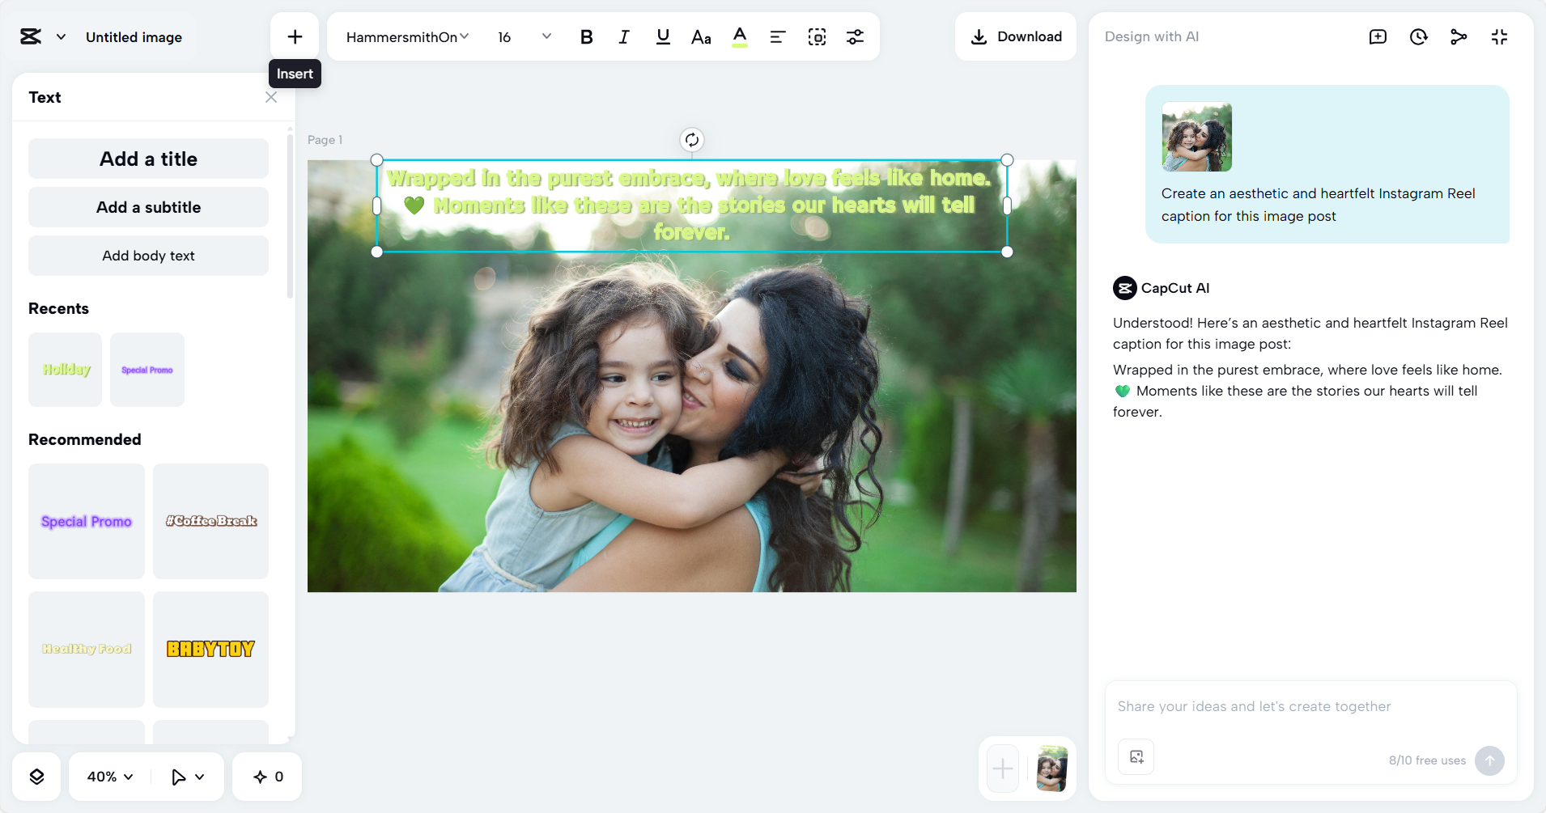Image resolution: width=1546 pixels, height=813 pixels.
Task: Choose the BABYTOY text preset
Action: pos(210,649)
